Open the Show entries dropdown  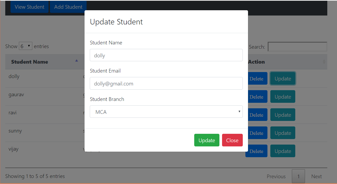(x=25, y=46)
